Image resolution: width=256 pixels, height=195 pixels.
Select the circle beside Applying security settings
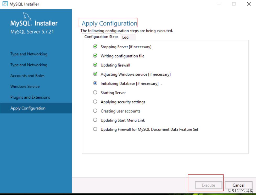coord(95,101)
